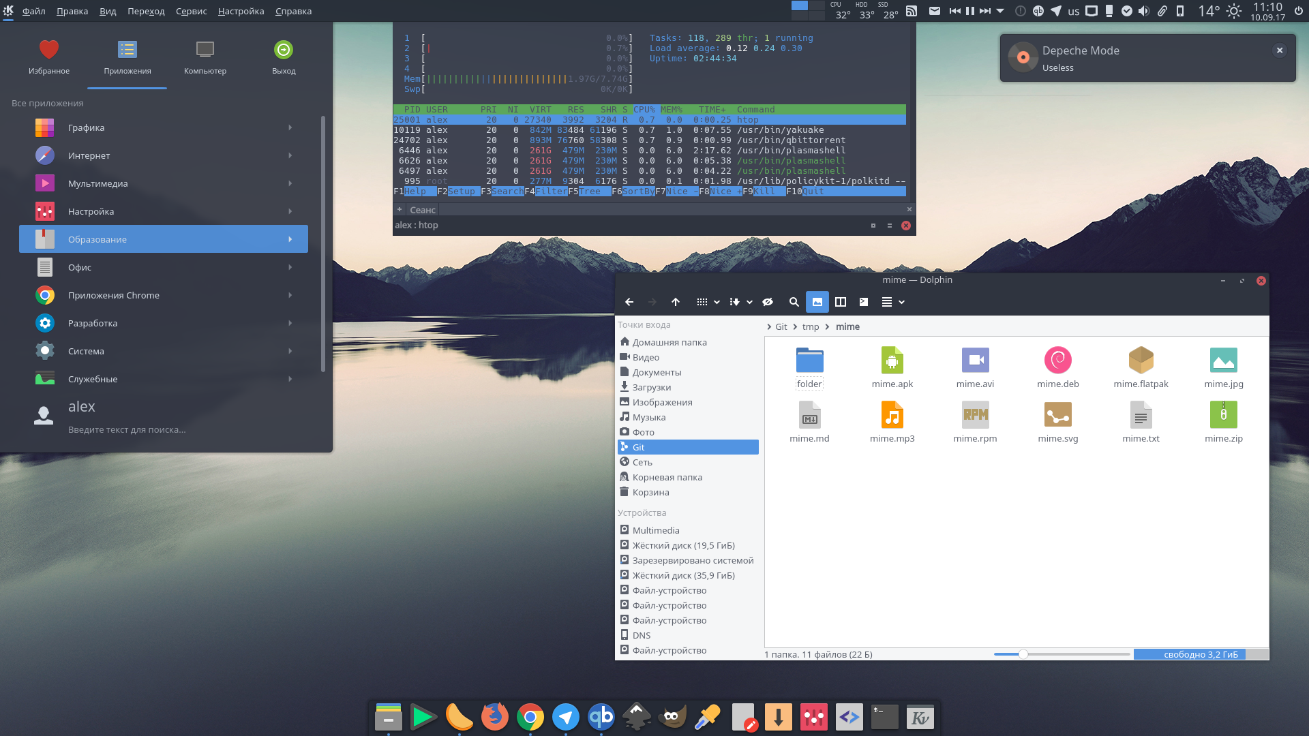
Task: Expand Интернет category in launcher
Action: 164,155
